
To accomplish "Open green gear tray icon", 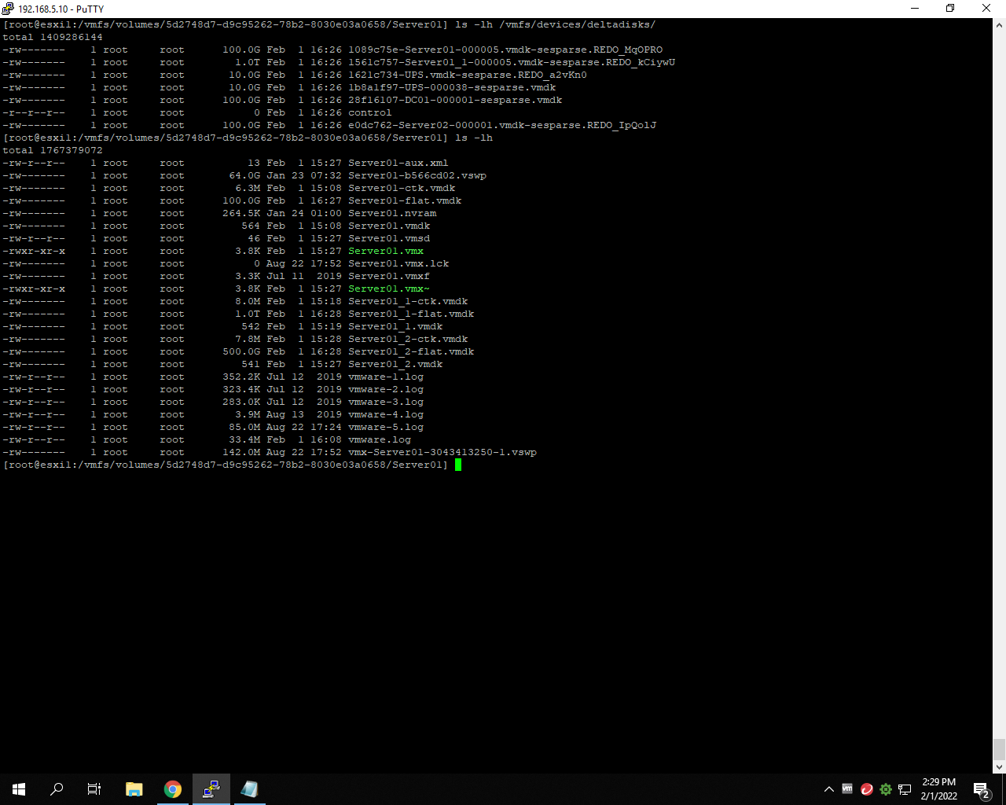I will coord(886,789).
